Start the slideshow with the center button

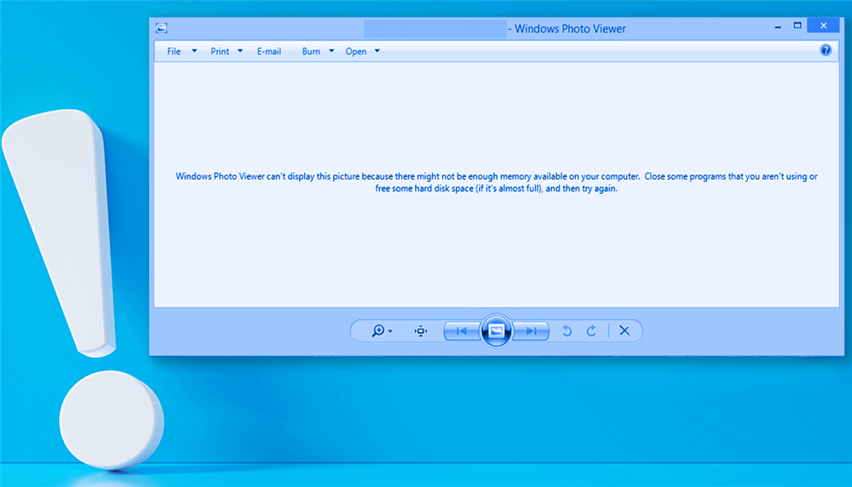pyautogui.click(x=497, y=330)
